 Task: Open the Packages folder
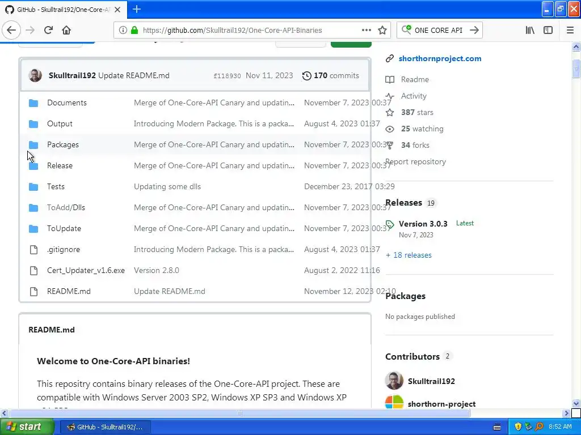point(62,144)
